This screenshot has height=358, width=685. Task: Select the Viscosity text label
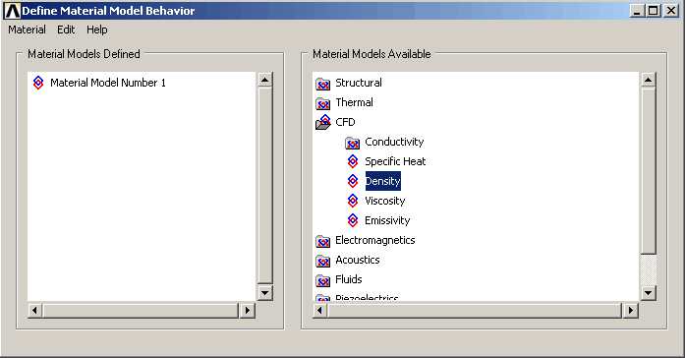pos(385,201)
